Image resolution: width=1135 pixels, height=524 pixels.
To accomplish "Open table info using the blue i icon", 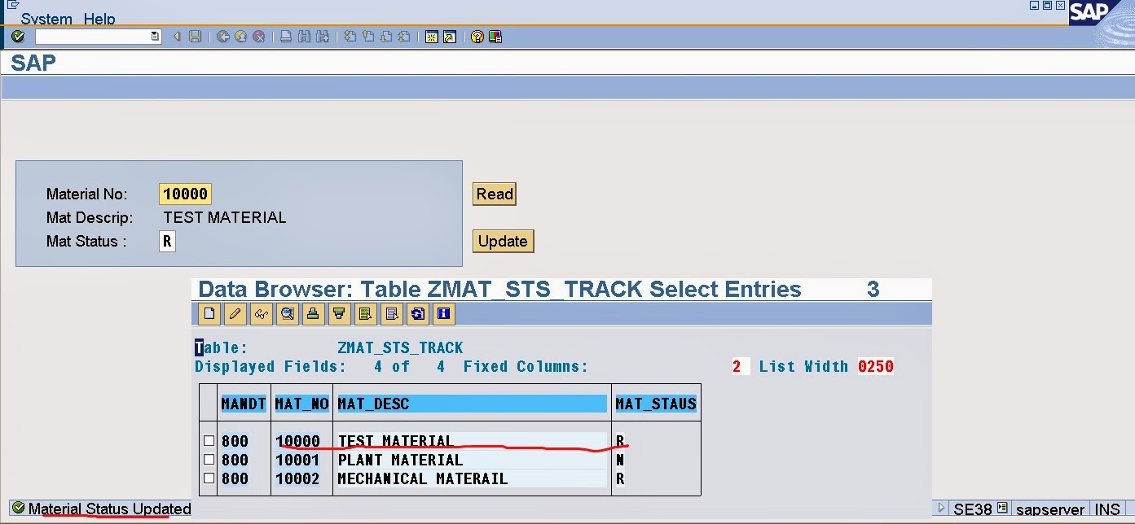I will (x=443, y=313).
